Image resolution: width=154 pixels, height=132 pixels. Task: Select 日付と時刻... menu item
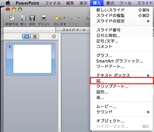[x=122, y=36]
